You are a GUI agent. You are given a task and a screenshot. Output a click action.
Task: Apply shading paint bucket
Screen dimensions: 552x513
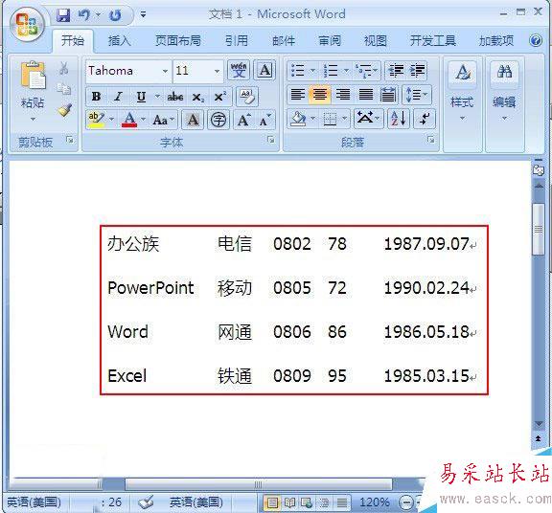click(299, 119)
